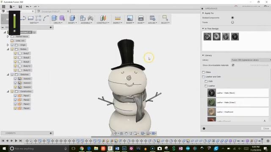Viewport: 271px width, 152px height.
Task: Toggle visibility of the Bodies folder
Action: 12,49
